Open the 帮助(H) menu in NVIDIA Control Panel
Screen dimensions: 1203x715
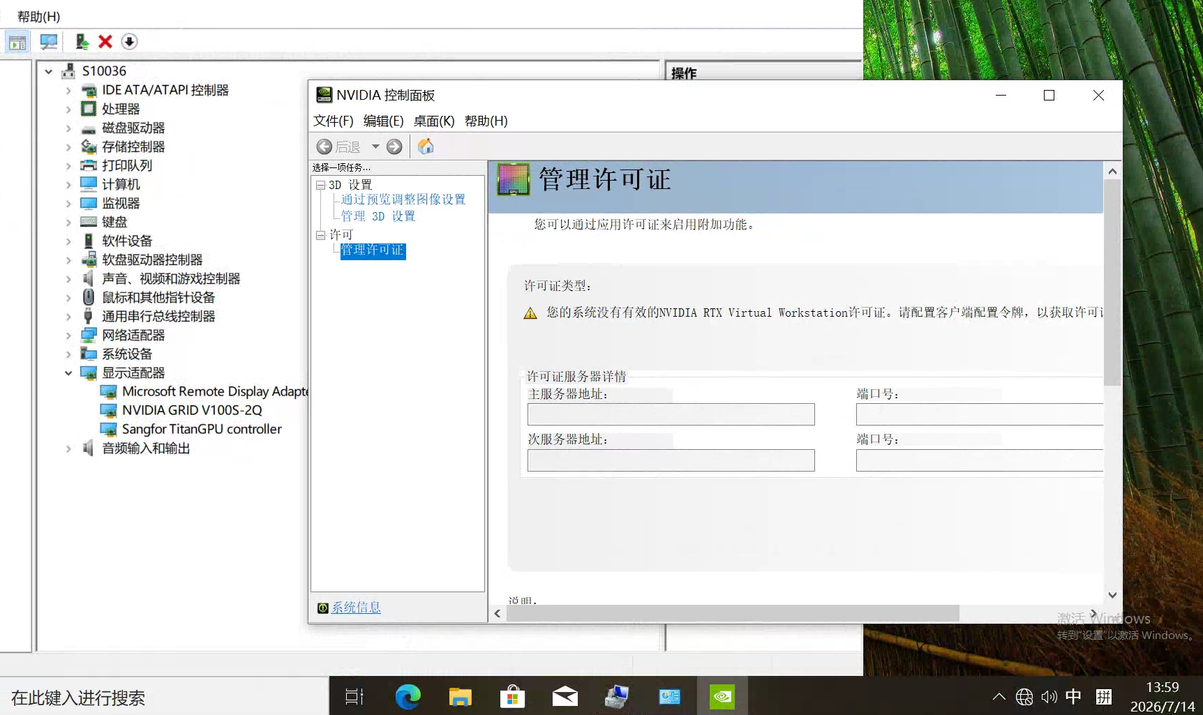(486, 121)
